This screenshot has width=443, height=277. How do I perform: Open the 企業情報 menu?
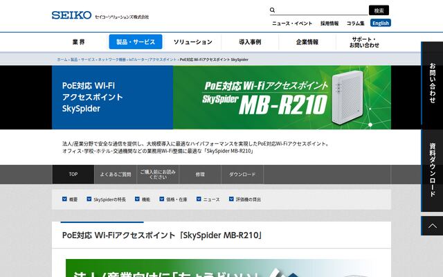point(307,42)
